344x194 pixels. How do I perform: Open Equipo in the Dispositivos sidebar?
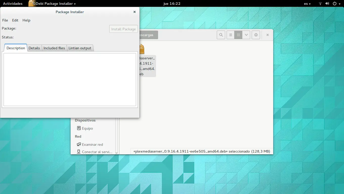[x=87, y=128]
